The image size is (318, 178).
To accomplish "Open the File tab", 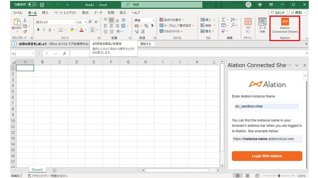I will pyautogui.click(x=17, y=12).
